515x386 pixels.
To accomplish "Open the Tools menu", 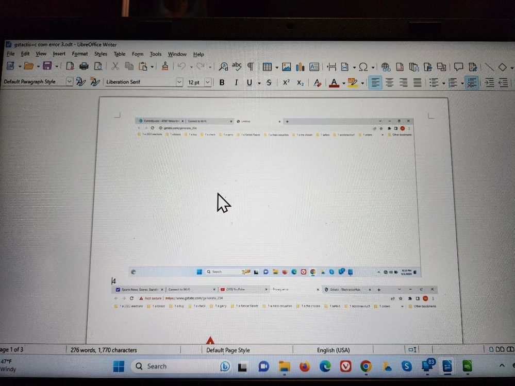I will 156,54.
